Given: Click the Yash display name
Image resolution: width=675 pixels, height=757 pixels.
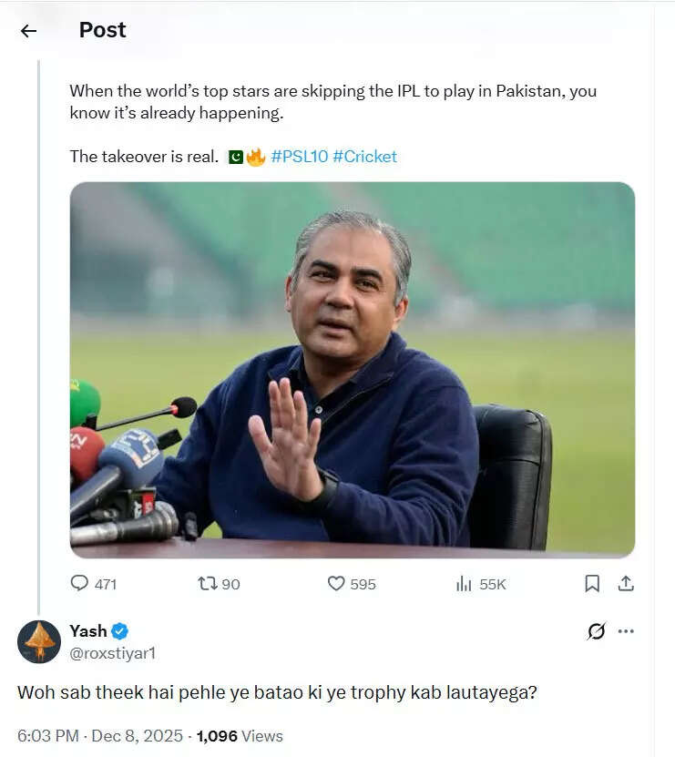Looking at the screenshot, I should click(88, 631).
